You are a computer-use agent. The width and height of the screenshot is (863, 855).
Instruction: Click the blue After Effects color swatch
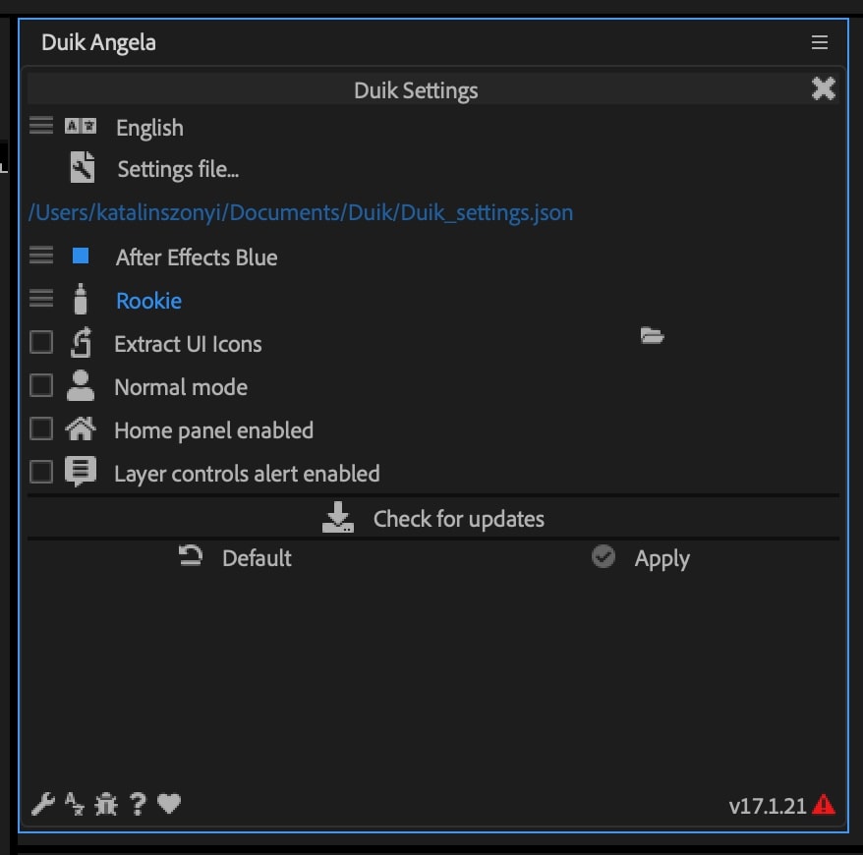tap(81, 256)
